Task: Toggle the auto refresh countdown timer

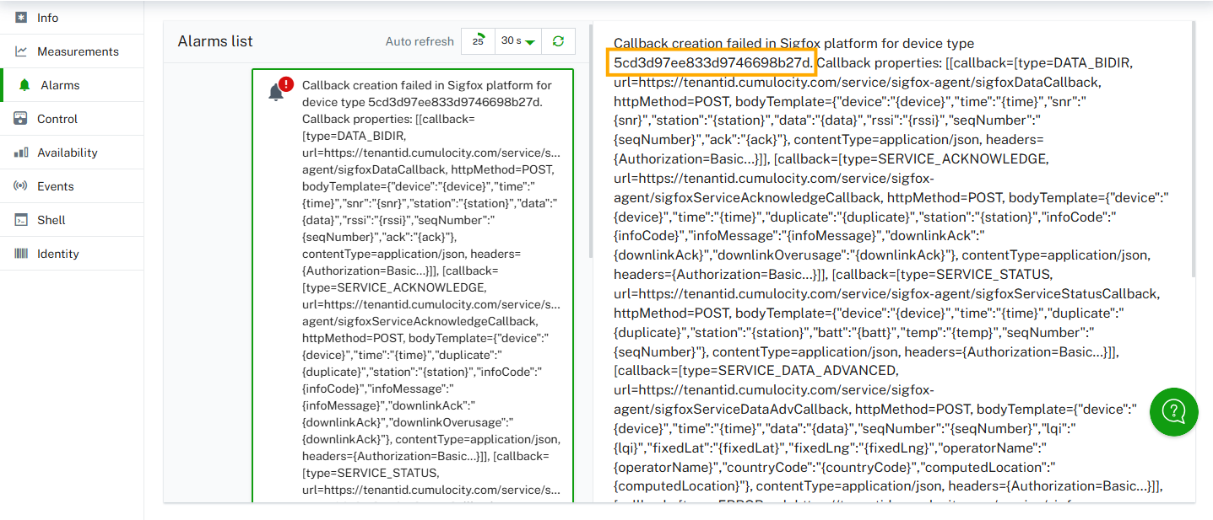Action: 478,41
